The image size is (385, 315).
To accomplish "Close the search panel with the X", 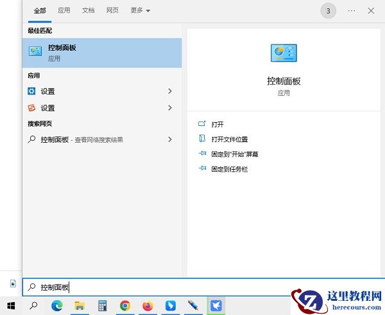I will [x=371, y=11].
